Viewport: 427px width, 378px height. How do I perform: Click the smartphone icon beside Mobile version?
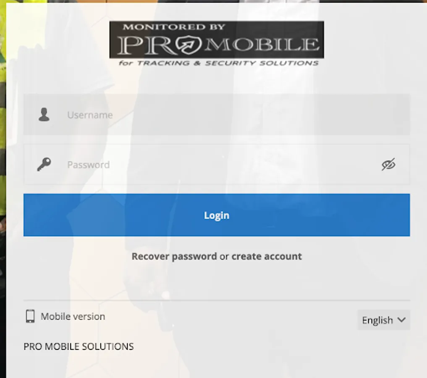(x=30, y=316)
